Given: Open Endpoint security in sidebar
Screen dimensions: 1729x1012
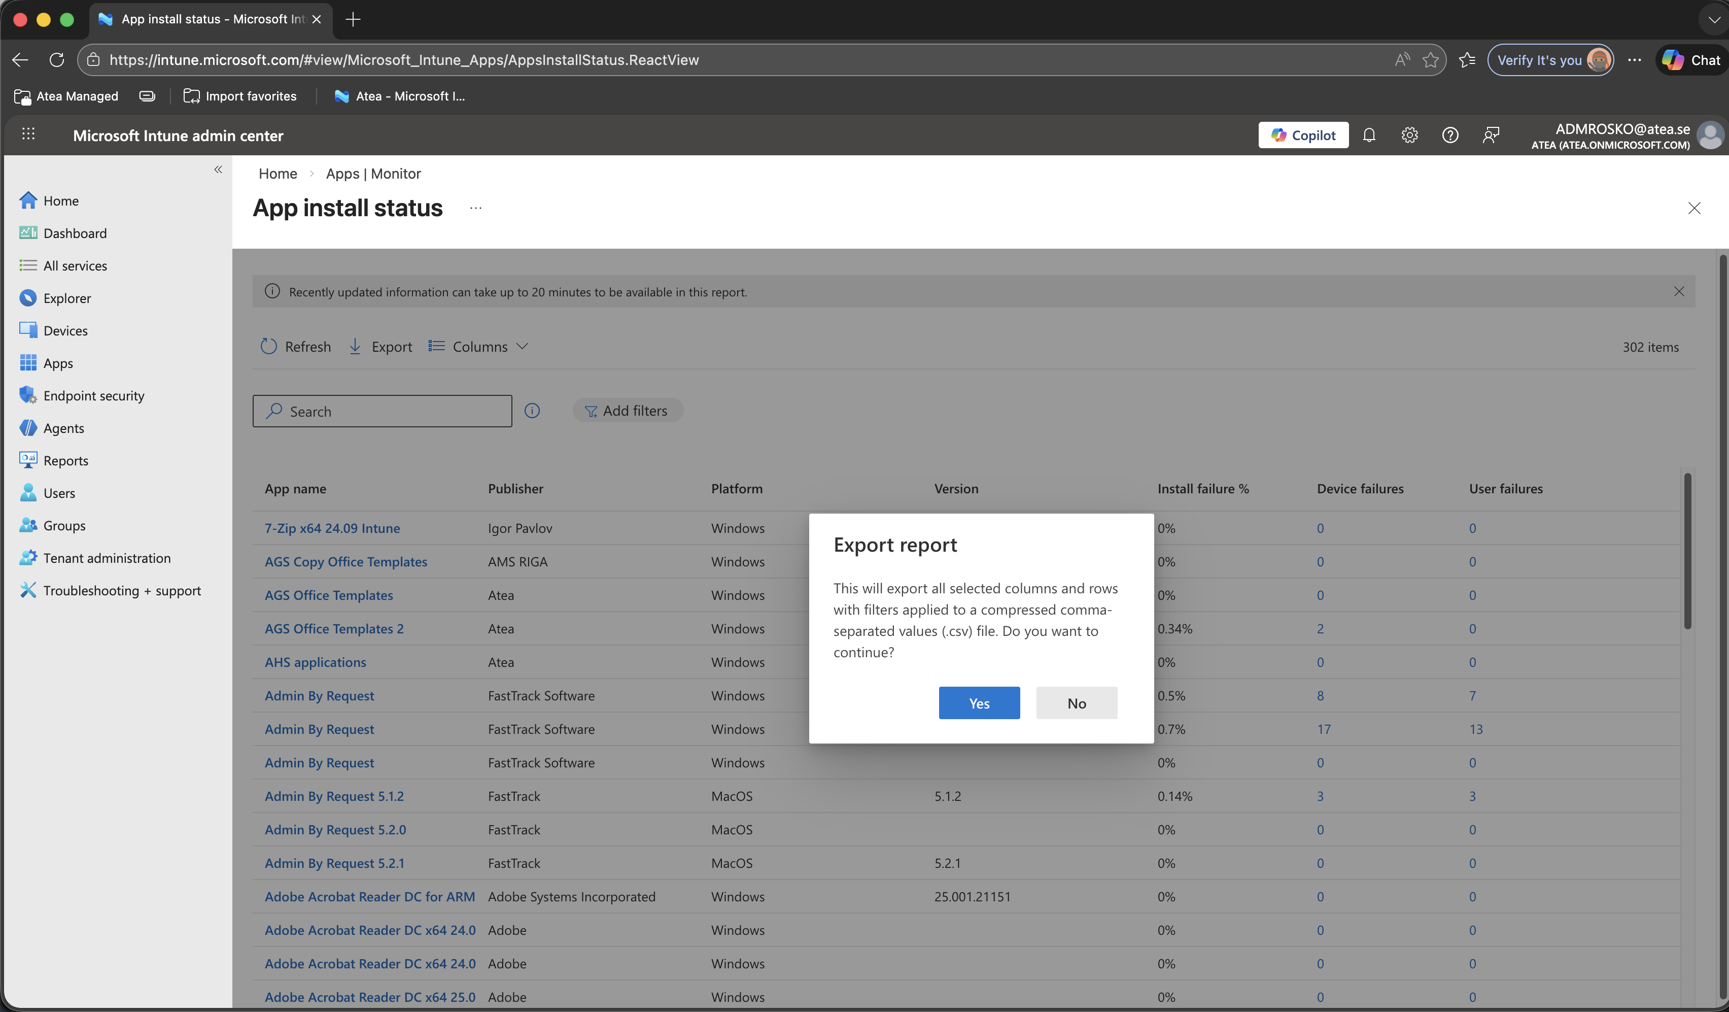Looking at the screenshot, I should pos(93,395).
